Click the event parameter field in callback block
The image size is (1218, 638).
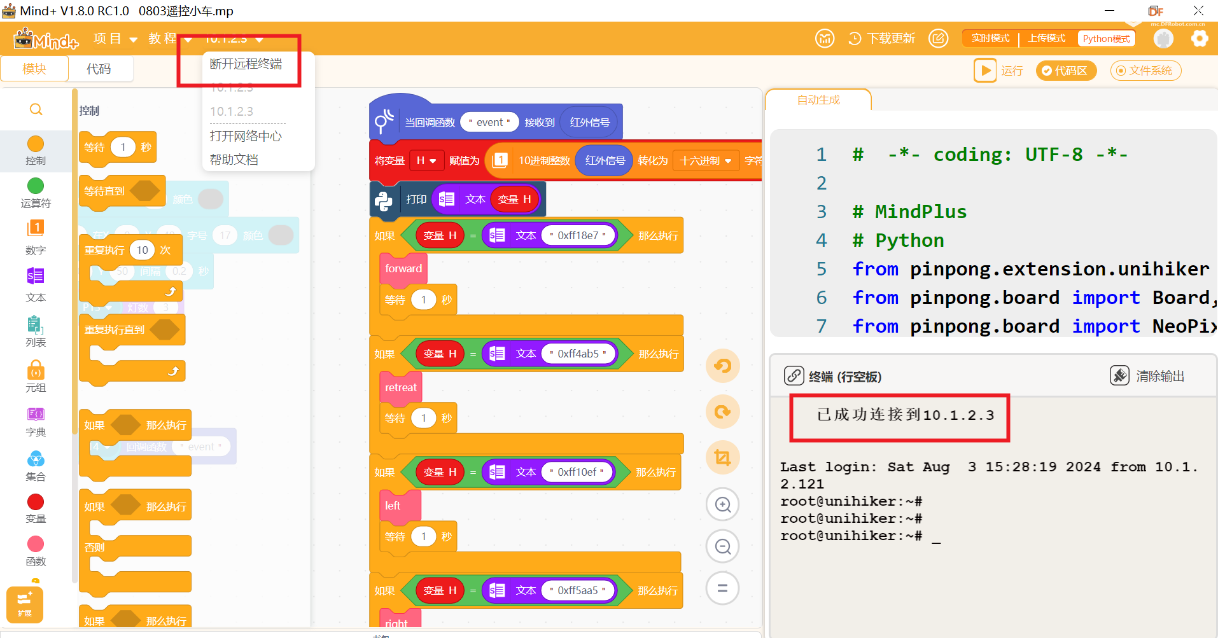(x=489, y=122)
